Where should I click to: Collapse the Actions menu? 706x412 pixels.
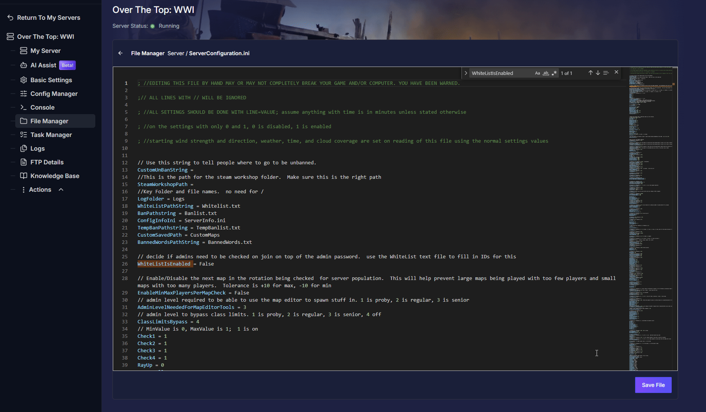tap(61, 189)
